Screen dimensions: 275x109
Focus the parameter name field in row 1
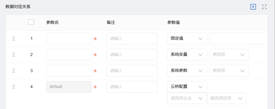pyautogui.click(x=69, y=39)
